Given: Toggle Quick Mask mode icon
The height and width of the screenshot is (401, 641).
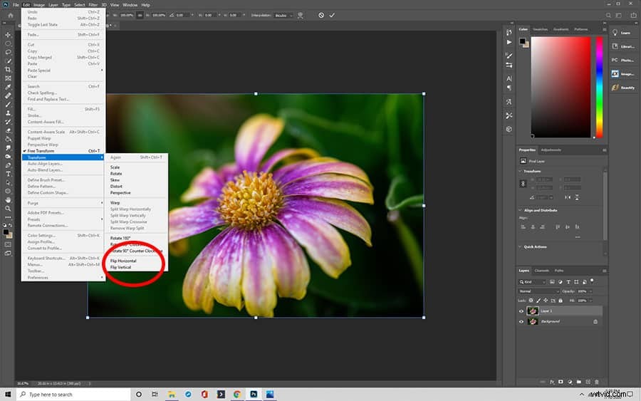Looking at the screenshot, I should [x=8, y=244].
